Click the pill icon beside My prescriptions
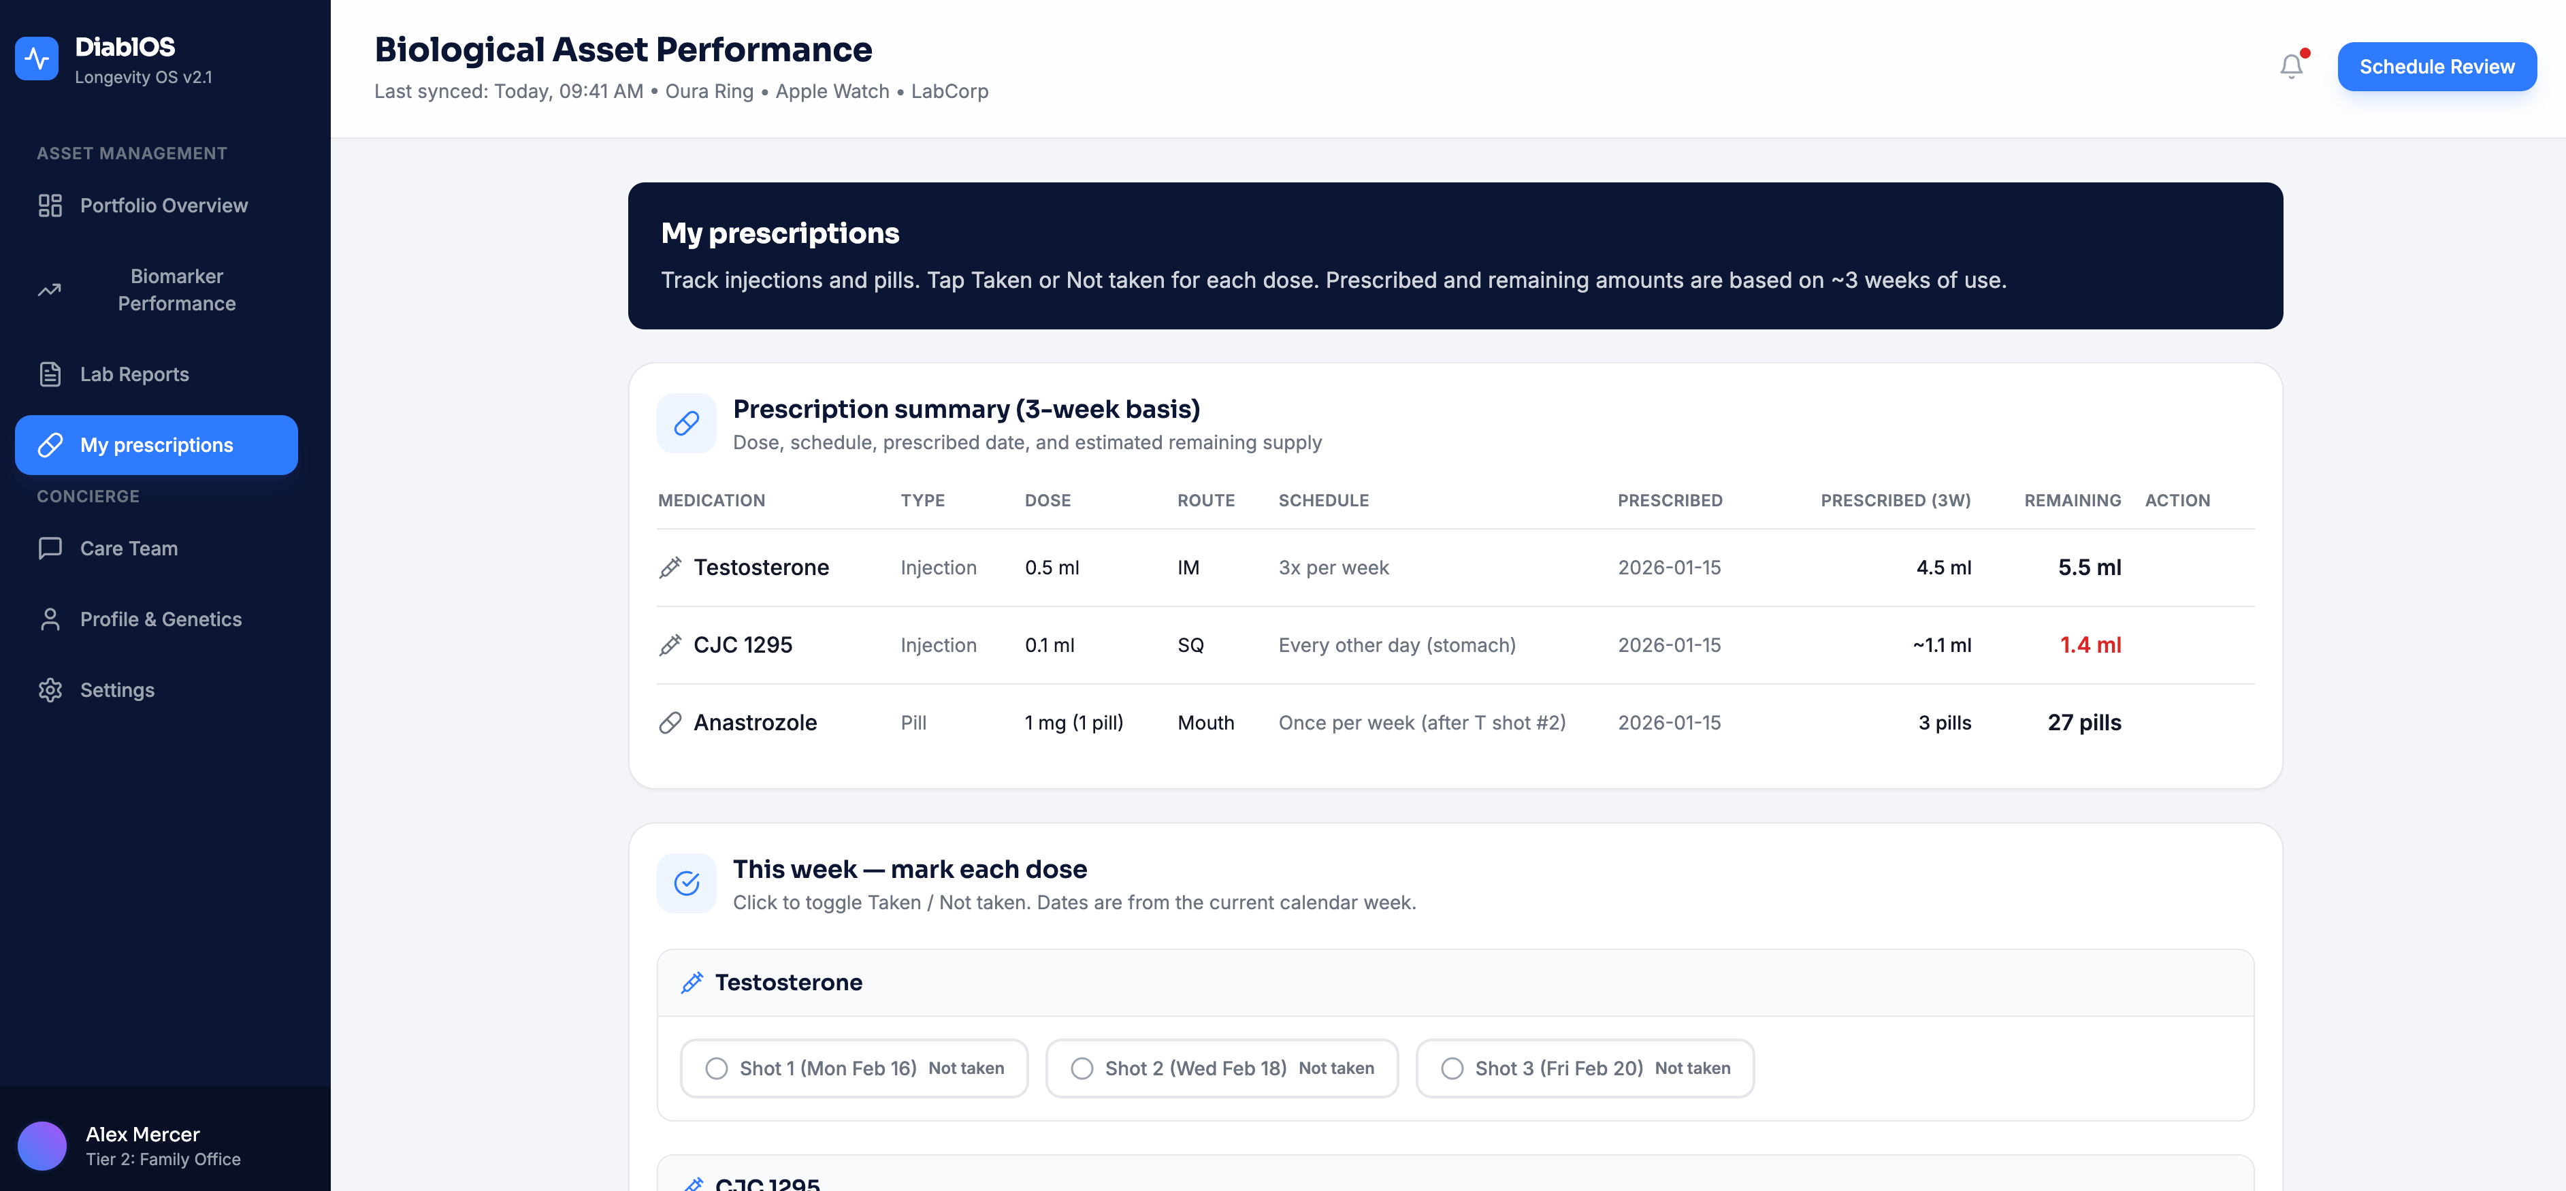2566x1191 pixels. (51, 445)
